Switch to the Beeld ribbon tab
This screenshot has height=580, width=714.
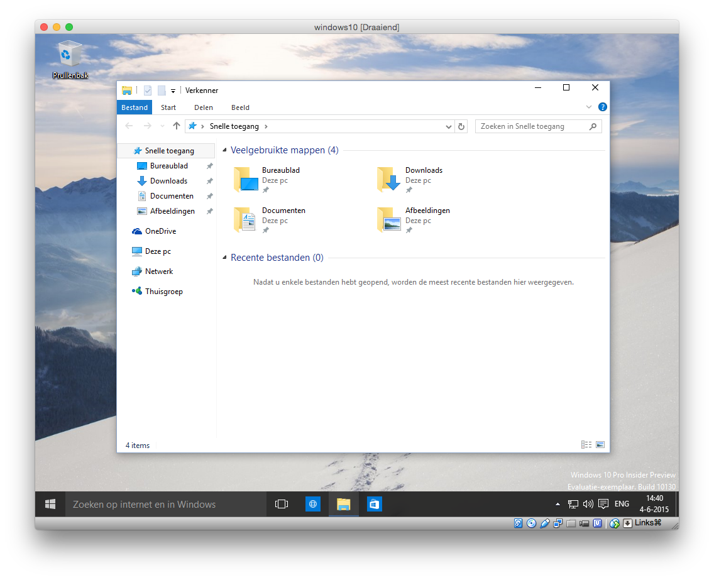click(240, 107)
